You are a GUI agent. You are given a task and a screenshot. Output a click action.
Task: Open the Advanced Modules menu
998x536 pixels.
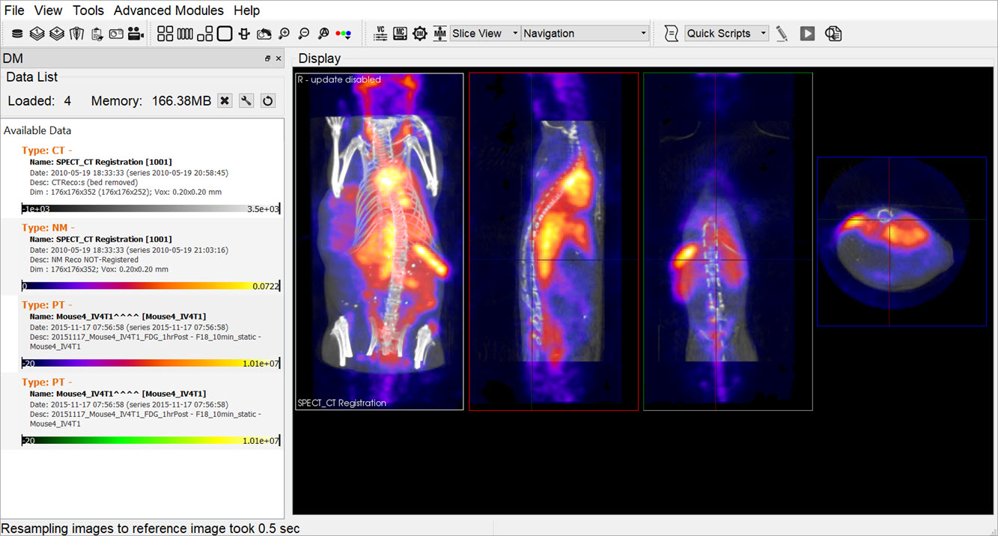tap(168, 10)
